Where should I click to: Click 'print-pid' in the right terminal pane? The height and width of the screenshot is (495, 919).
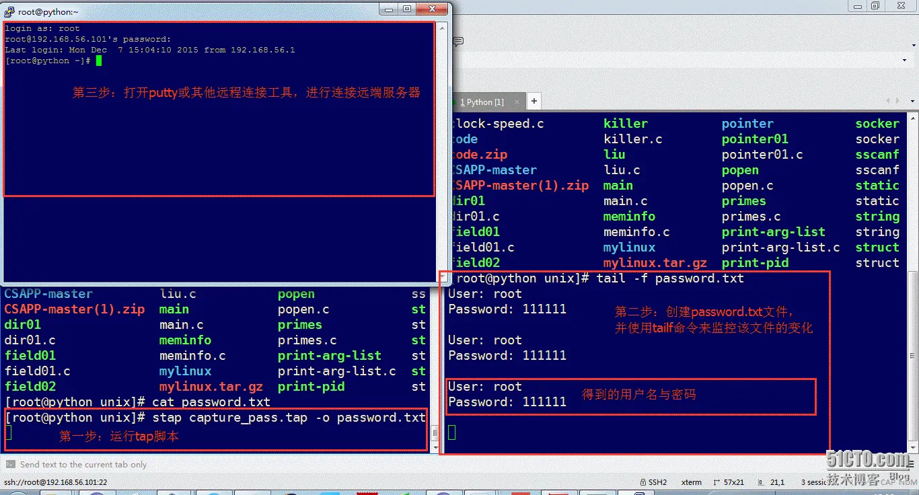755,263
